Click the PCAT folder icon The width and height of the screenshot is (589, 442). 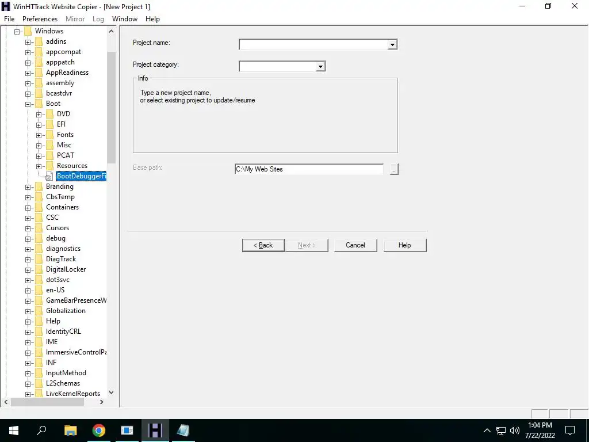tap(49, 155)
